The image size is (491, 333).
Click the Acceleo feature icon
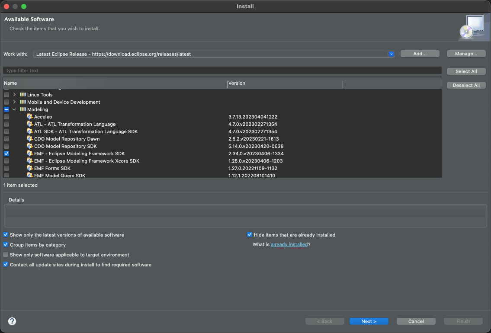pyautogui.click(x=29, y=116)
